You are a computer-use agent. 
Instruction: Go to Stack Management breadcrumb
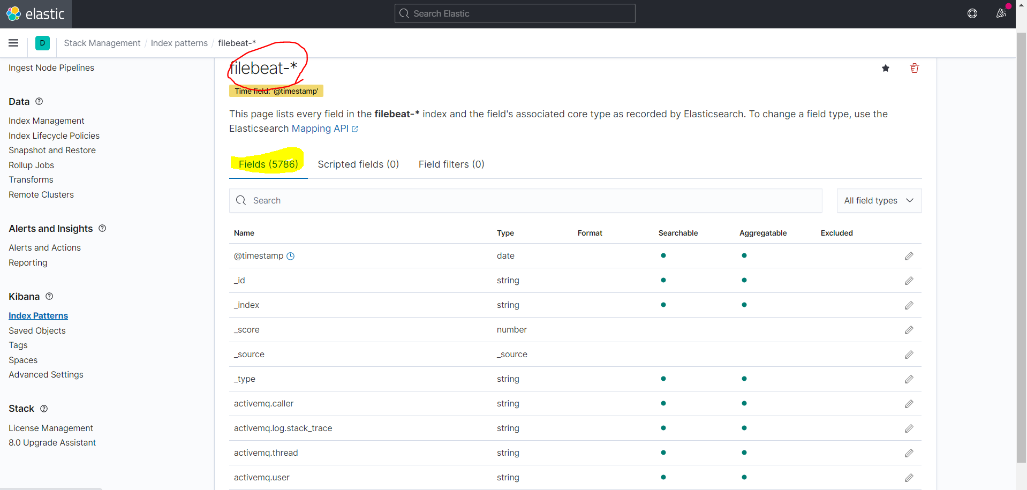pos(102,43)
